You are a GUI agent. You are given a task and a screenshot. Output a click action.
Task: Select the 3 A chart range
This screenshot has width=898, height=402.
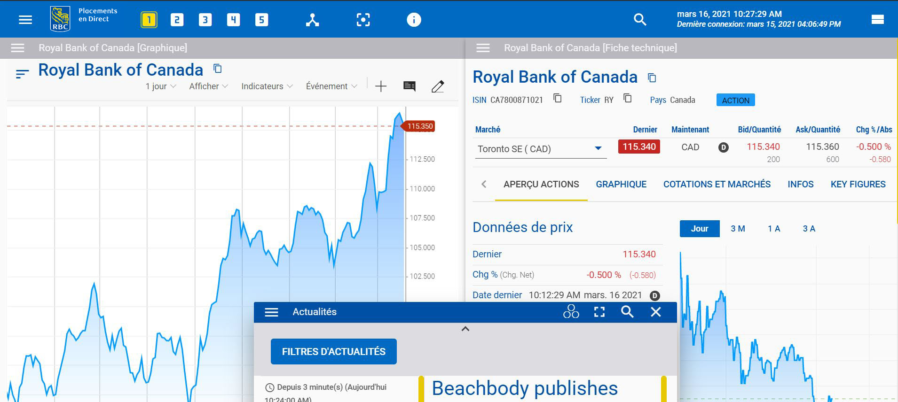point(809,229)
